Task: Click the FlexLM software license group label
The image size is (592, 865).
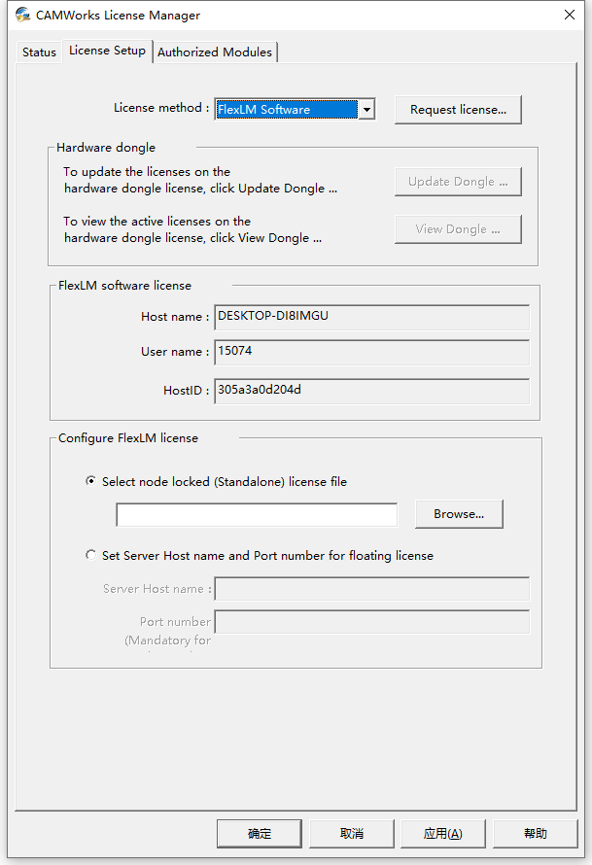Action: tap(124, 285)
